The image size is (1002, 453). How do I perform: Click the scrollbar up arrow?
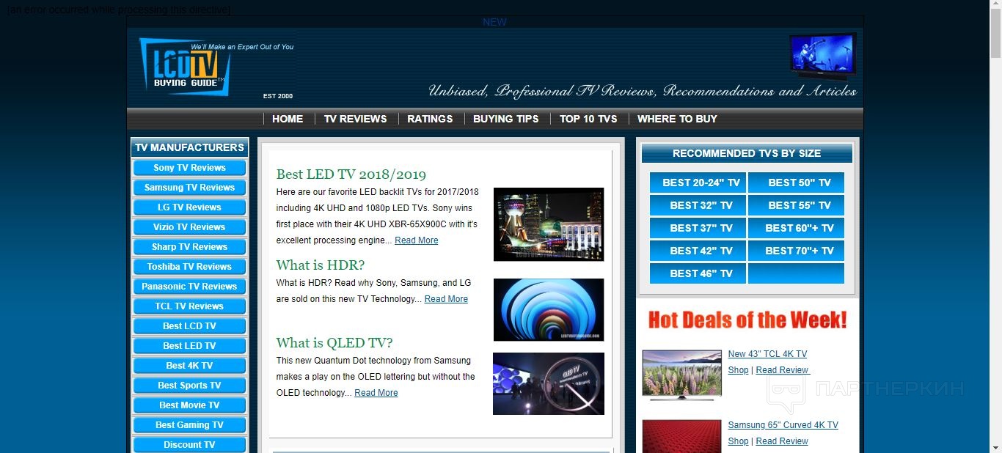995,6
